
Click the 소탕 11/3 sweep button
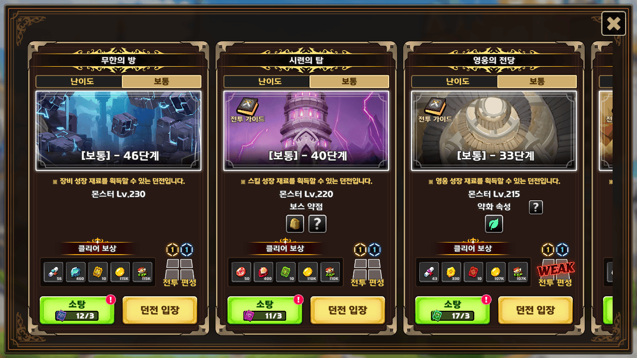tap(265, 310)
